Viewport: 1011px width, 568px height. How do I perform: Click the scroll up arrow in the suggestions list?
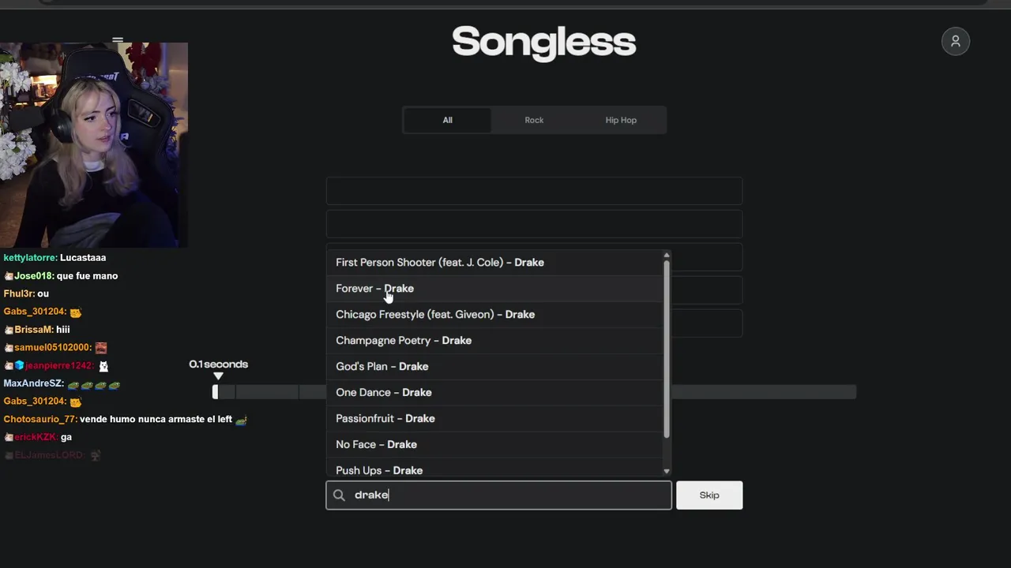[x=667, y=255]
